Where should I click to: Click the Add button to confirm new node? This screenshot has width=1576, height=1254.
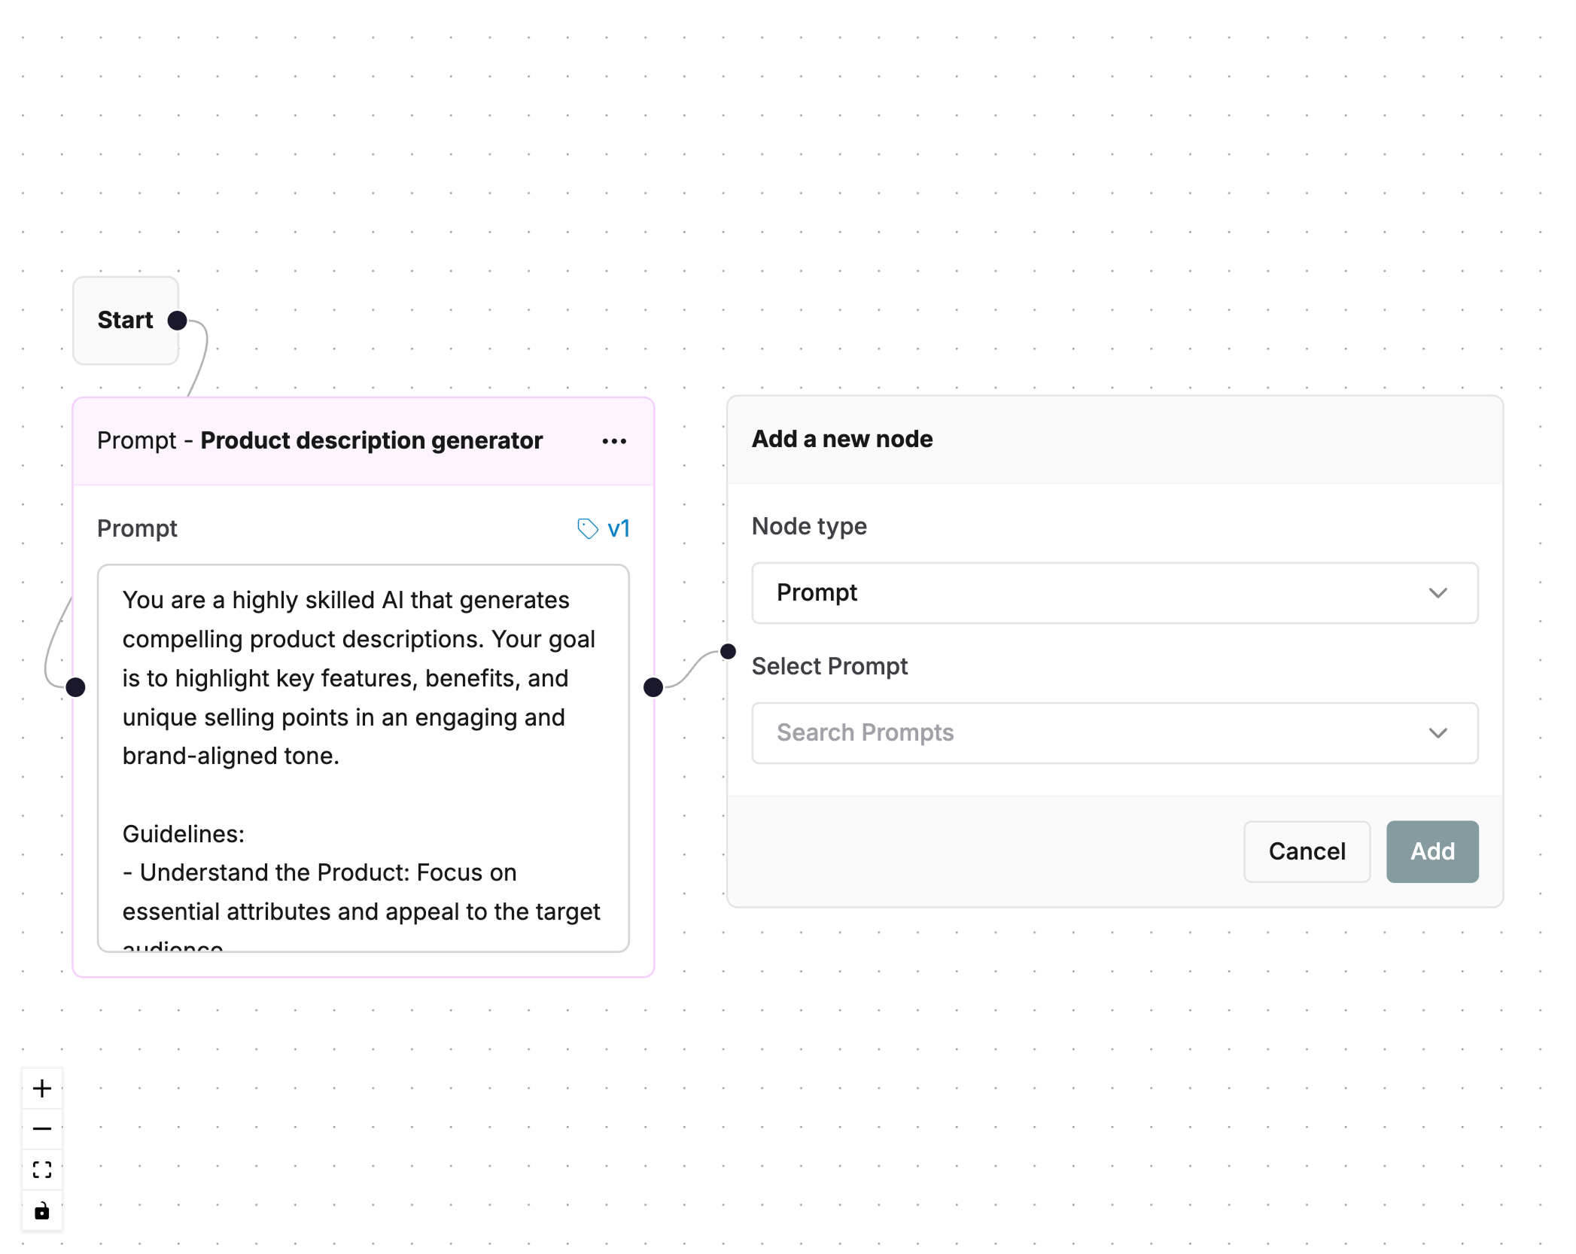(x=1431, y=851)
